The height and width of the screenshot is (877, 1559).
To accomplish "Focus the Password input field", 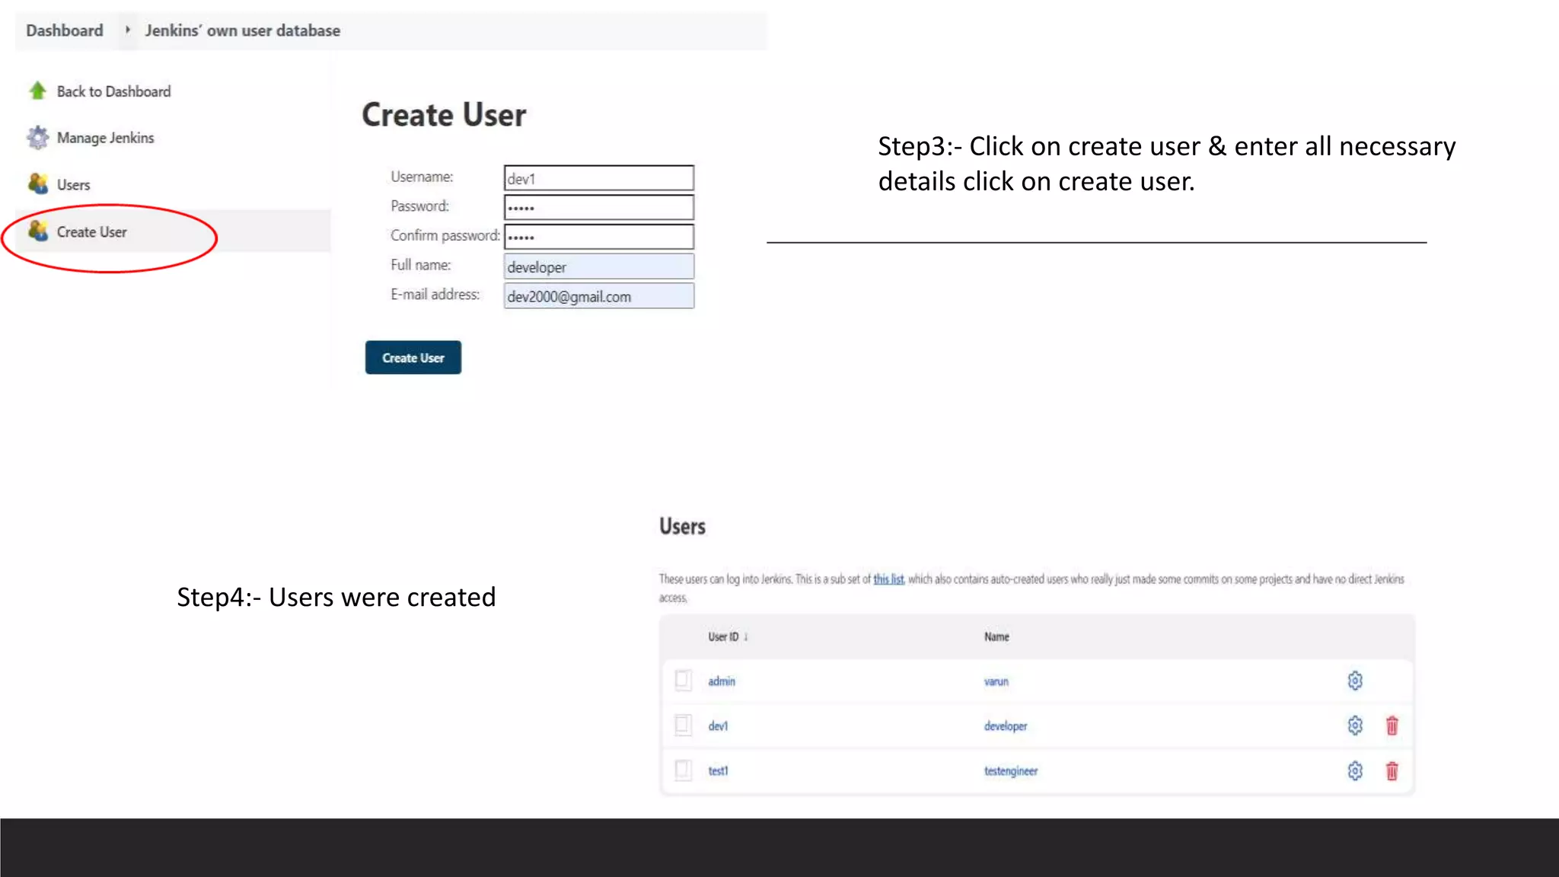I will point(599,207).
